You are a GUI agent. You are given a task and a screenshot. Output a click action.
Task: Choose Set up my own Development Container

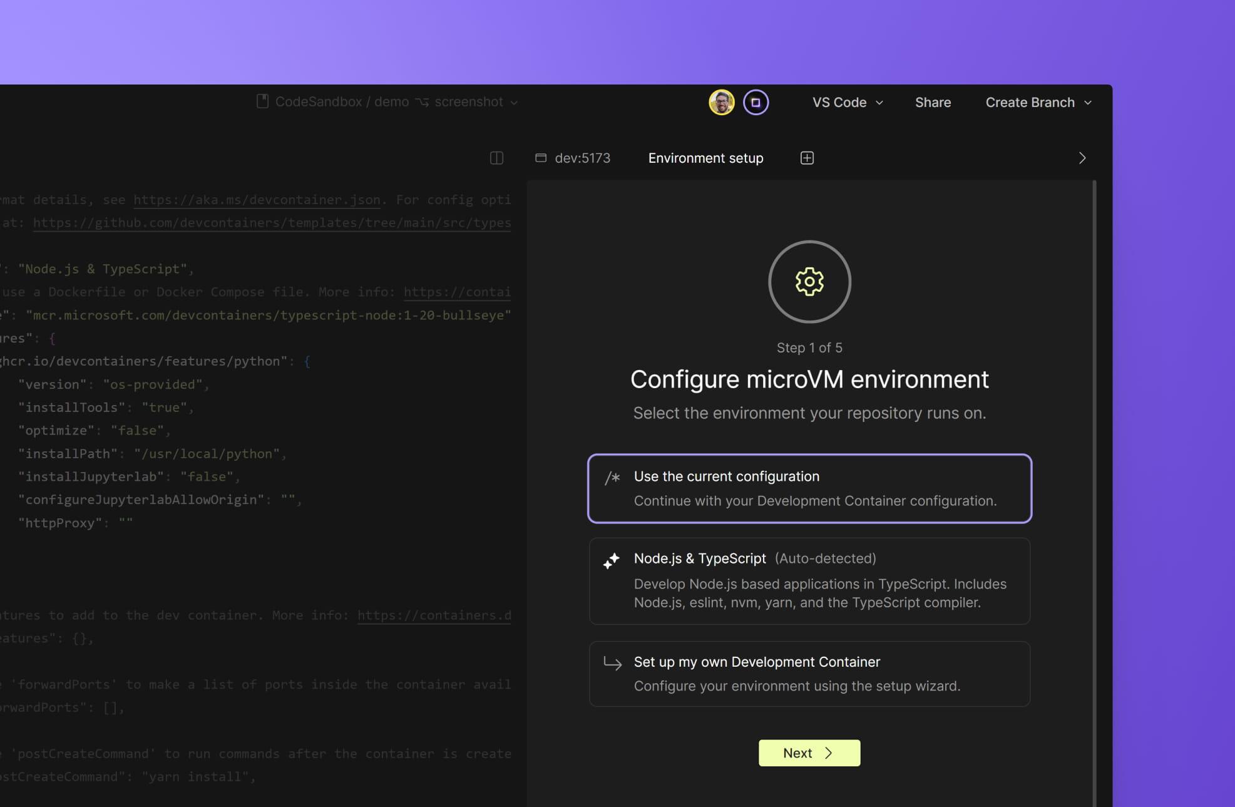click(x=809, y=673)
